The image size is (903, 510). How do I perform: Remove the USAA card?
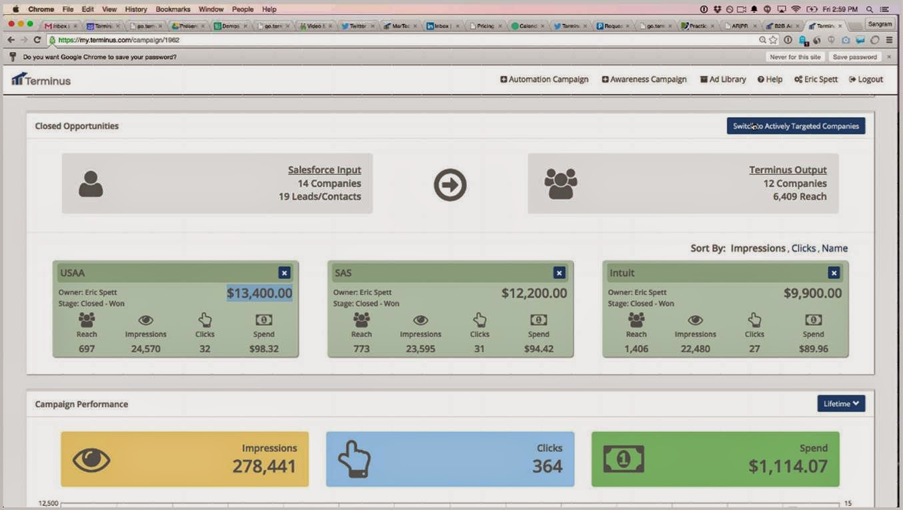284,272
